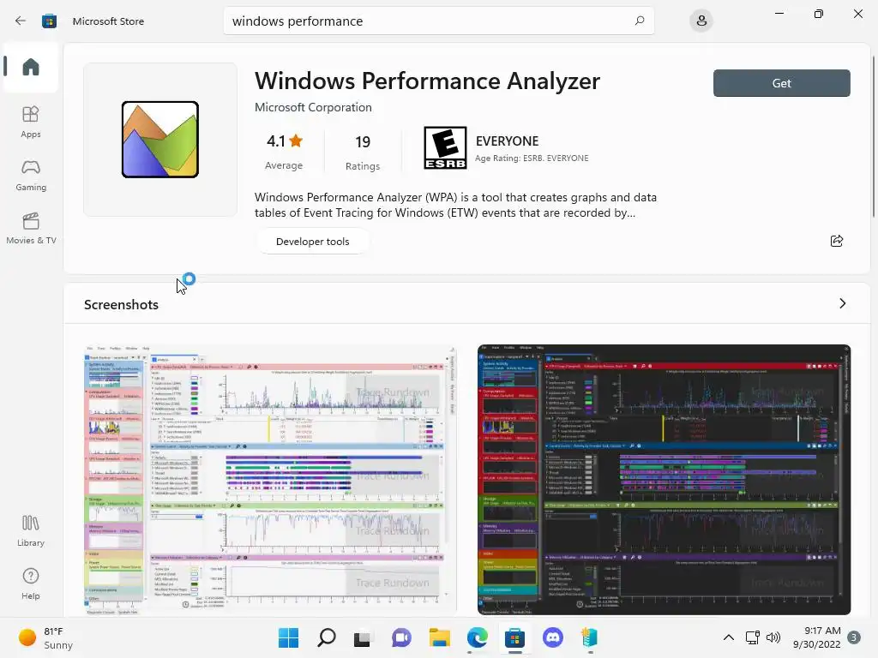Open the notification count badge

tap(854, 637)
